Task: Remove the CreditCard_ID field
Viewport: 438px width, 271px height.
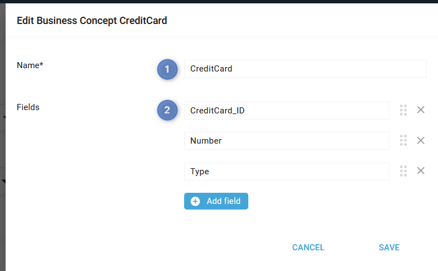Action: point(421,110)
